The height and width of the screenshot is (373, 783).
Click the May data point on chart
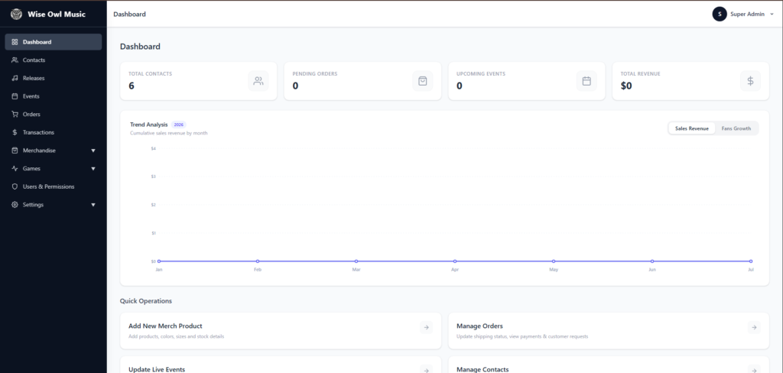coord(554,261)
